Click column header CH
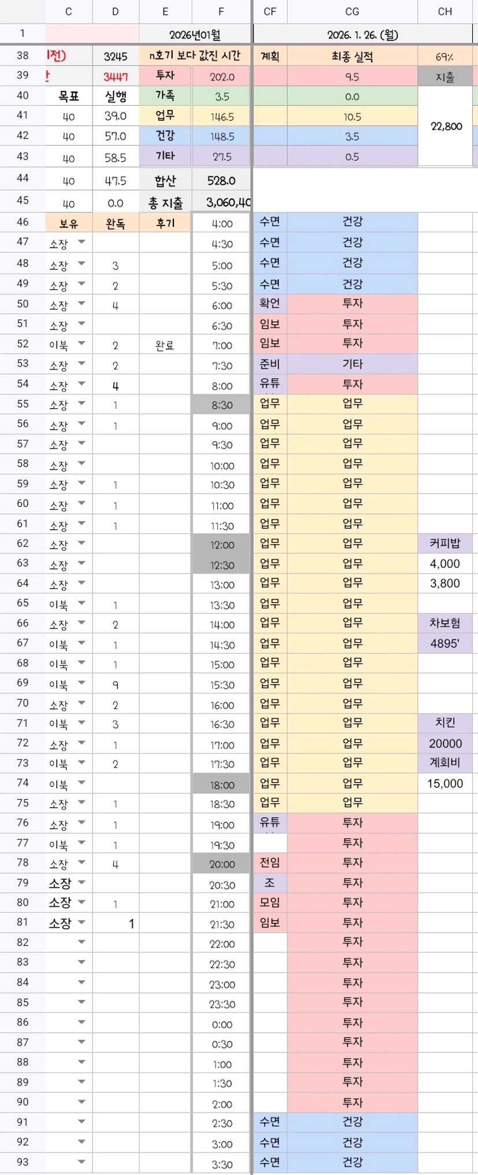The width and height of the screenshot is (478, 1175). coord(445,12)
